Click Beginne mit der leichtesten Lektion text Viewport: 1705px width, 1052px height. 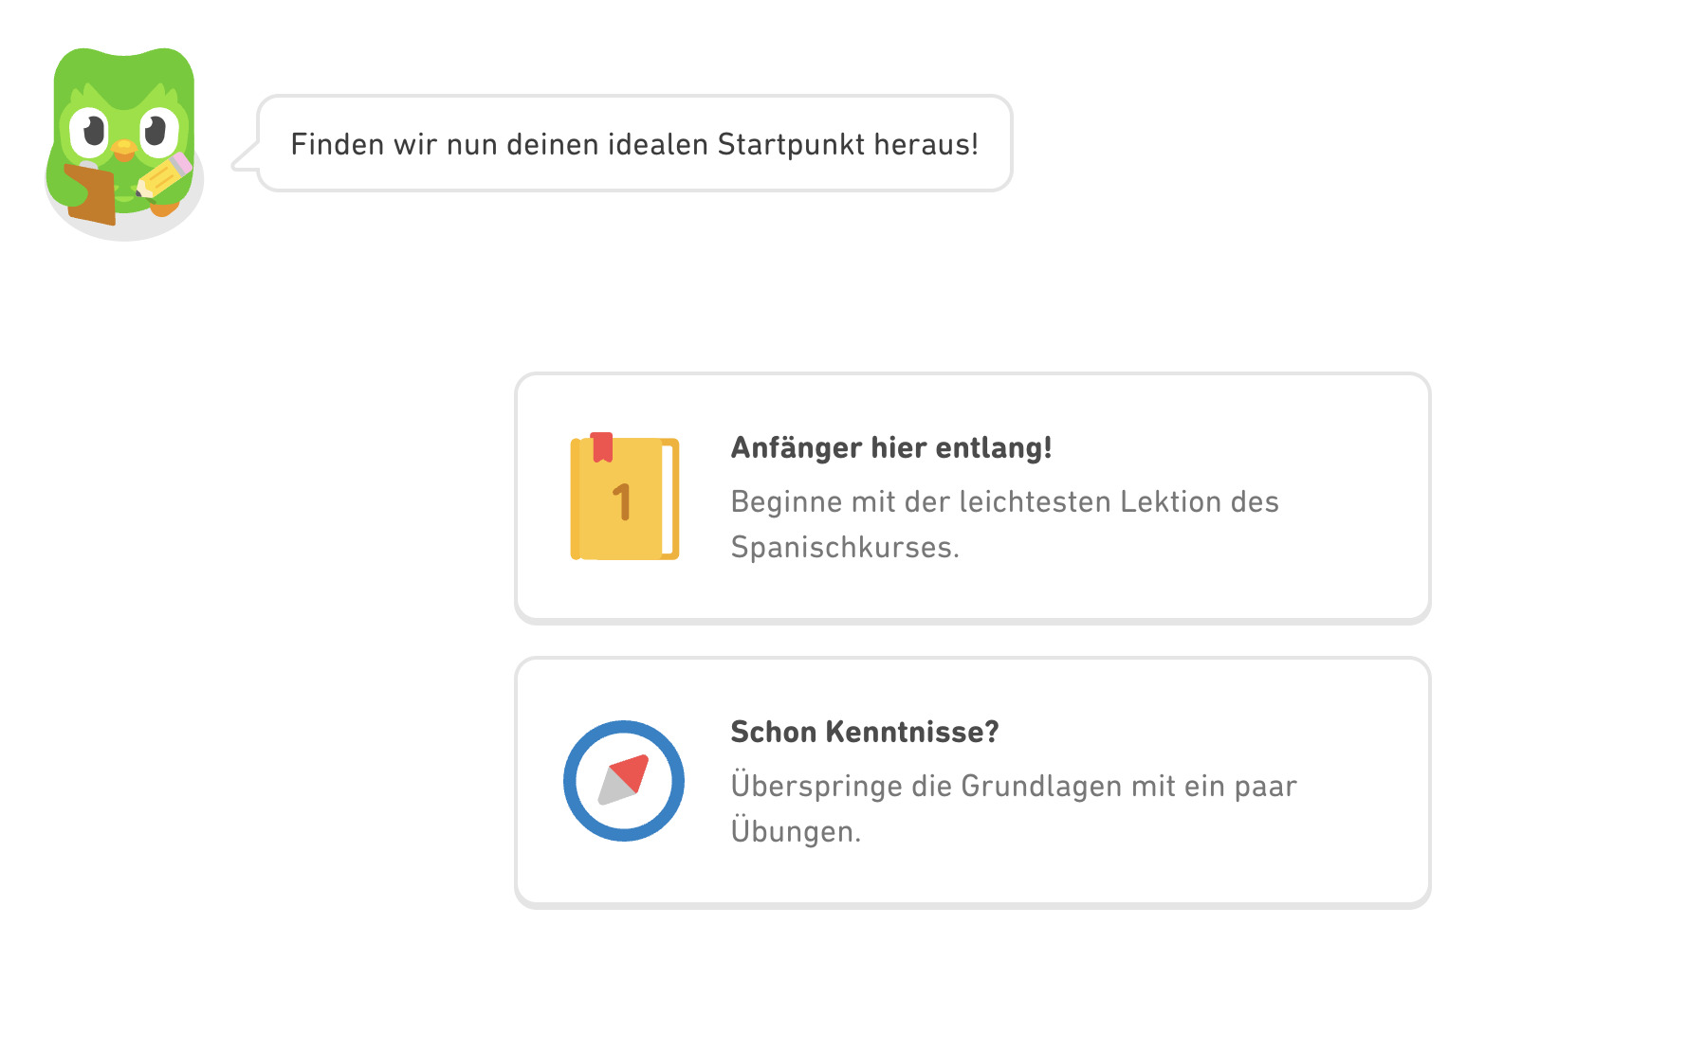1003,501
